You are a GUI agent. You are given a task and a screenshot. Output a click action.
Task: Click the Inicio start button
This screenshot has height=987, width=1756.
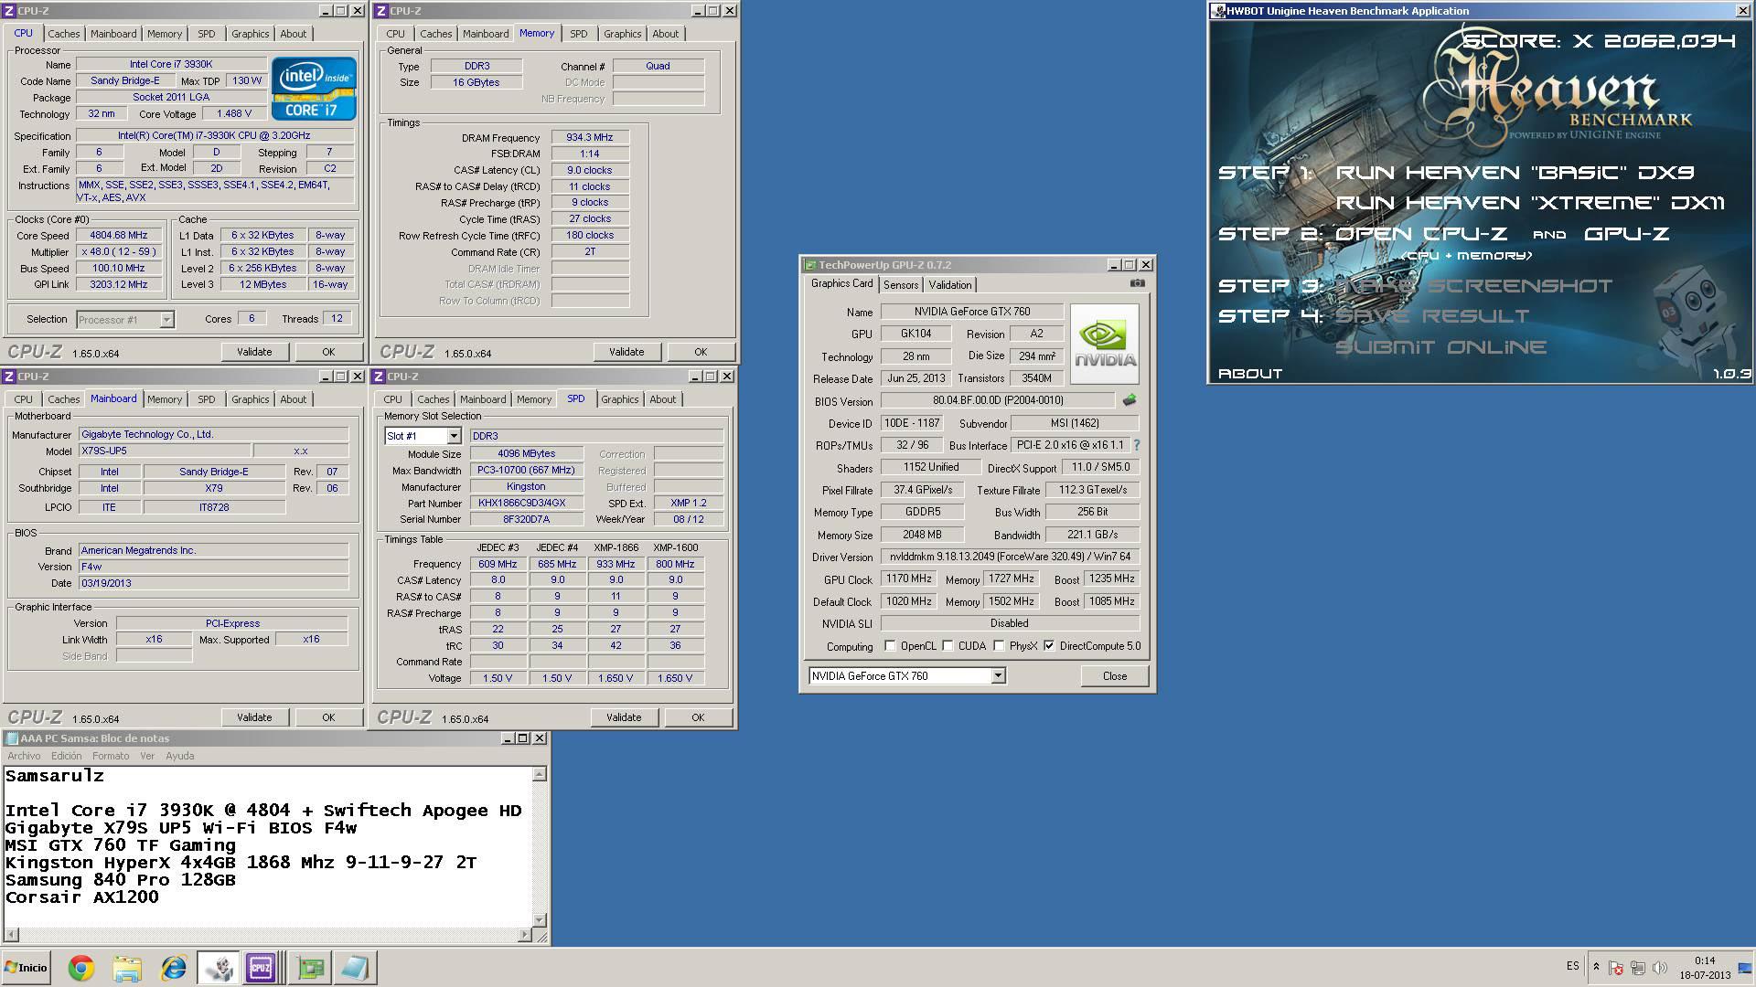[26, 968]
